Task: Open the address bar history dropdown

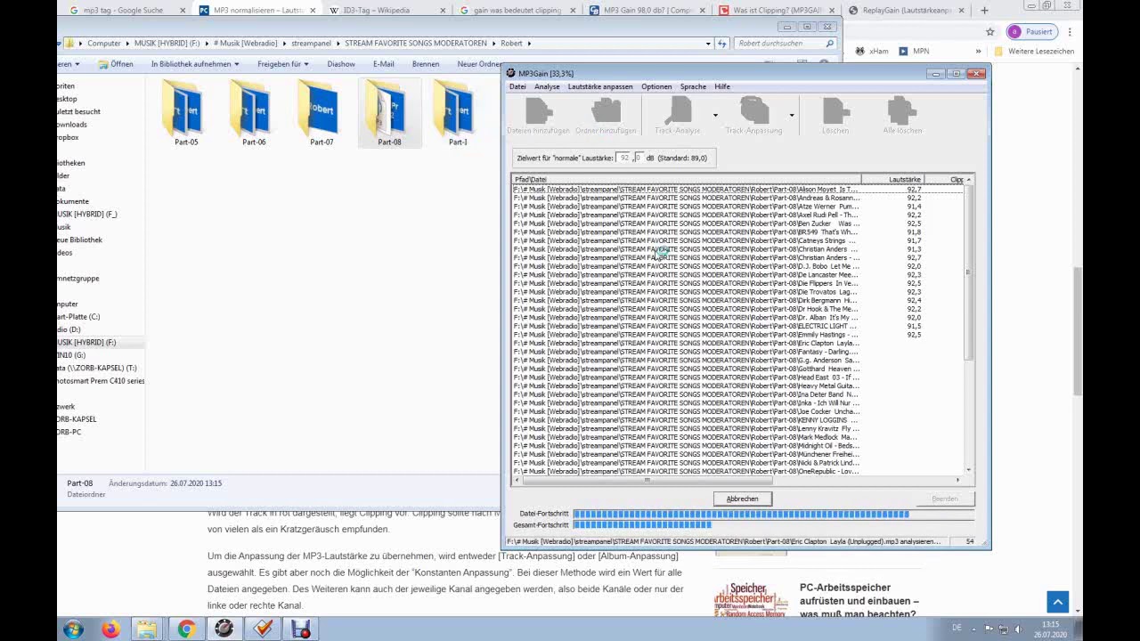Action: point(708,43)
